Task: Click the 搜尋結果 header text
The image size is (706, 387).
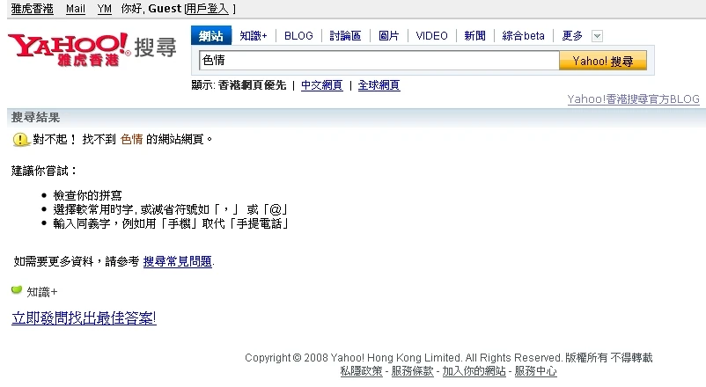Action: pos(35,118)
